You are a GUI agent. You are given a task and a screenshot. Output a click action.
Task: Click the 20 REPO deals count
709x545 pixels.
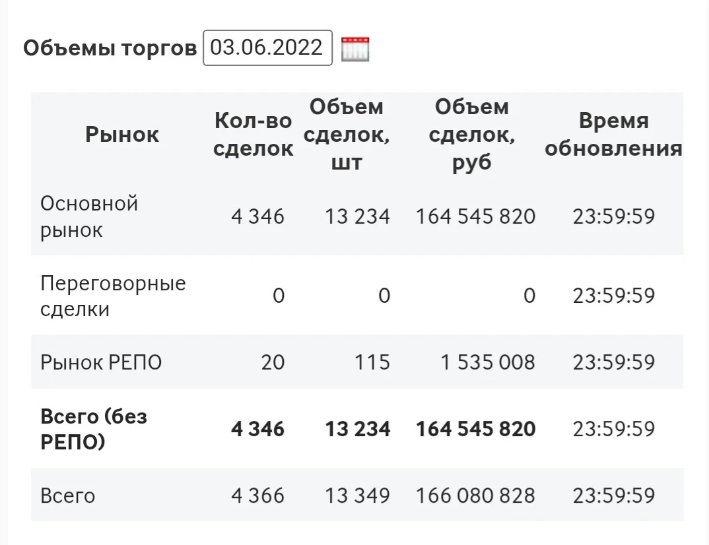(273, 362)
